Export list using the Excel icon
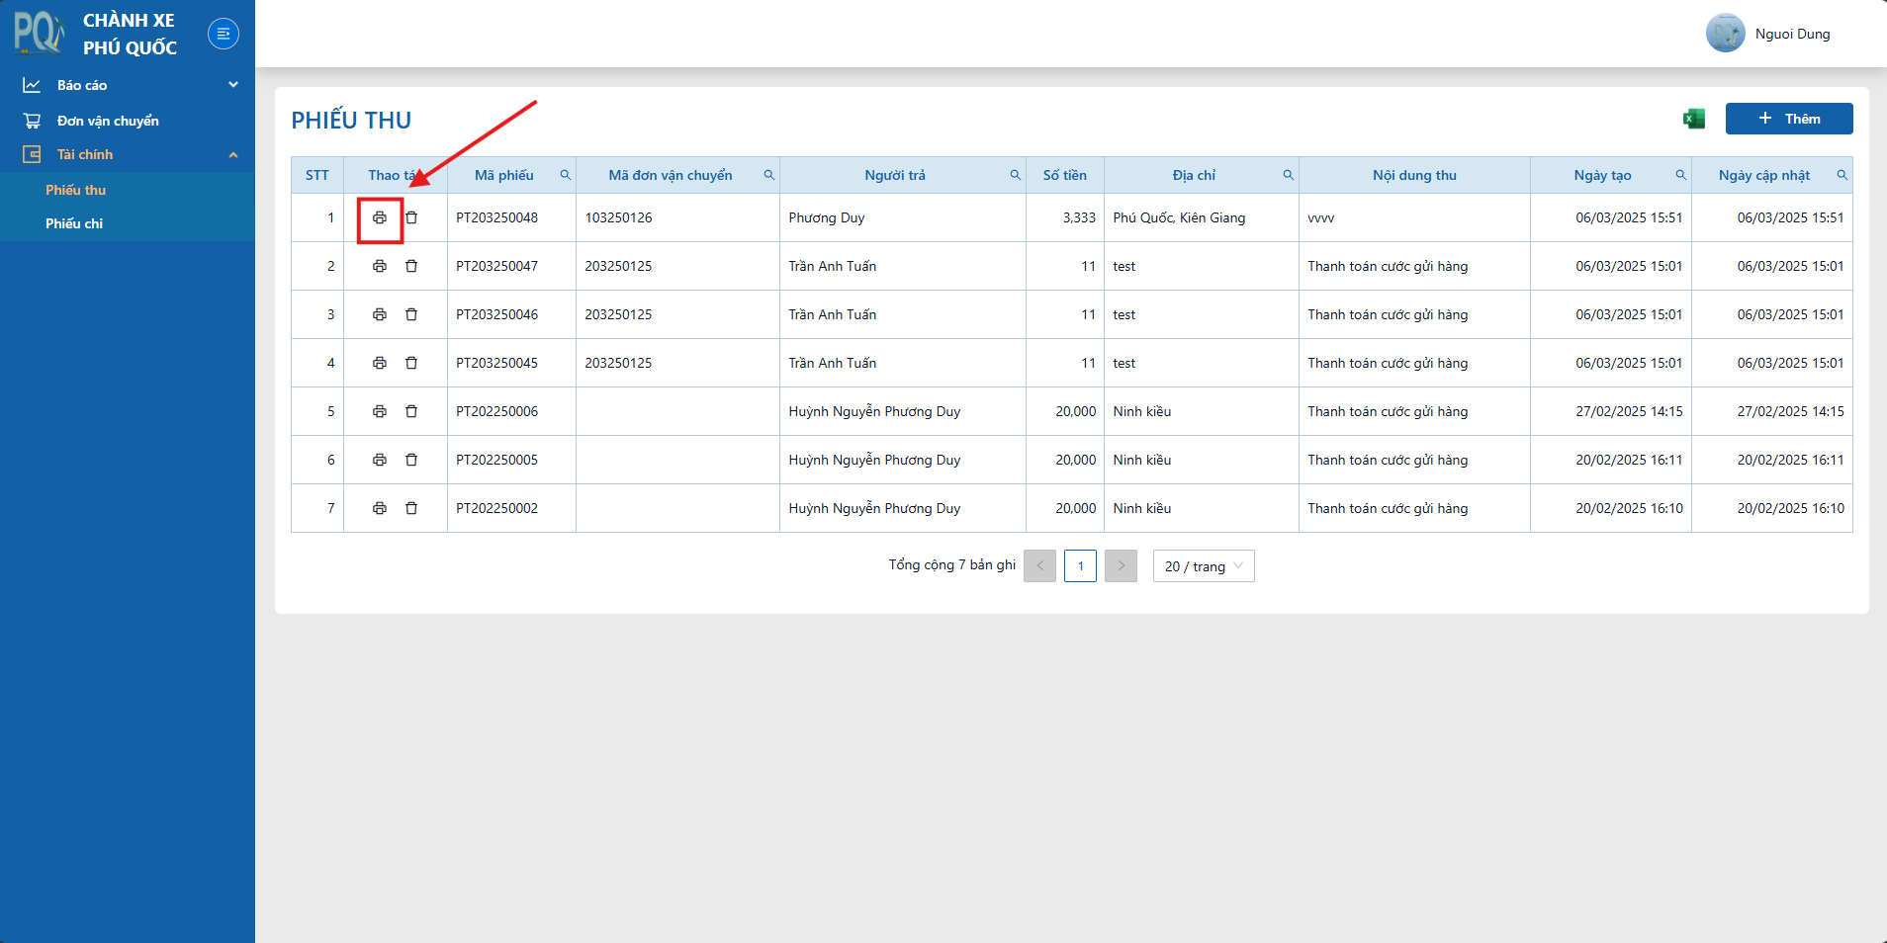This screenshot has height=943, width=1887. (1694, 119)
